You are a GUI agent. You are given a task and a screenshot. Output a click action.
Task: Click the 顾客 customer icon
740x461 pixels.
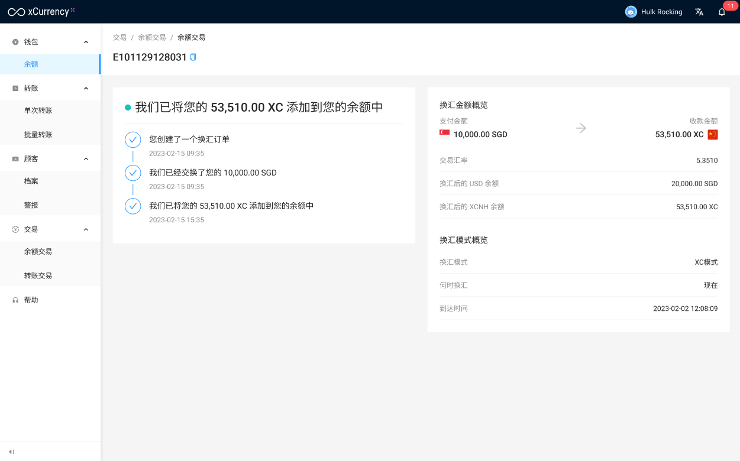point(15,159)
